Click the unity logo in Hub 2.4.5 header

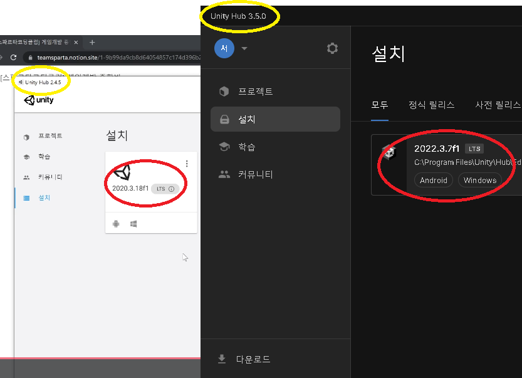pyautogui.click(x=39, y=100)
